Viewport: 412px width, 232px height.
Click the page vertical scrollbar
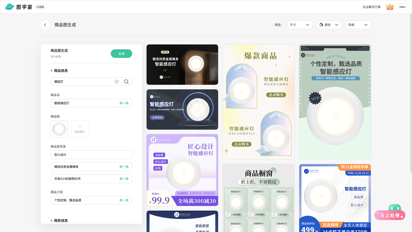[x=411, y=93]
